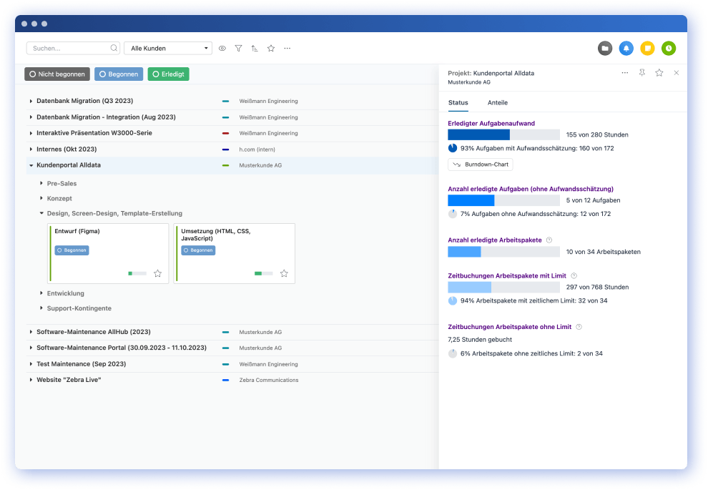Expand Test Maintenance (Sep 2023) project
Image resolution: width=708 pixels, height=490 pixels.
[x=31, y=364]
